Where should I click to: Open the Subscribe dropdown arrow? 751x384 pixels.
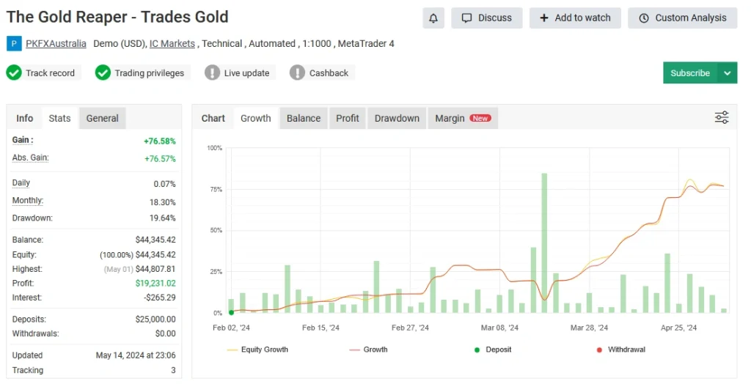point(727,73)
